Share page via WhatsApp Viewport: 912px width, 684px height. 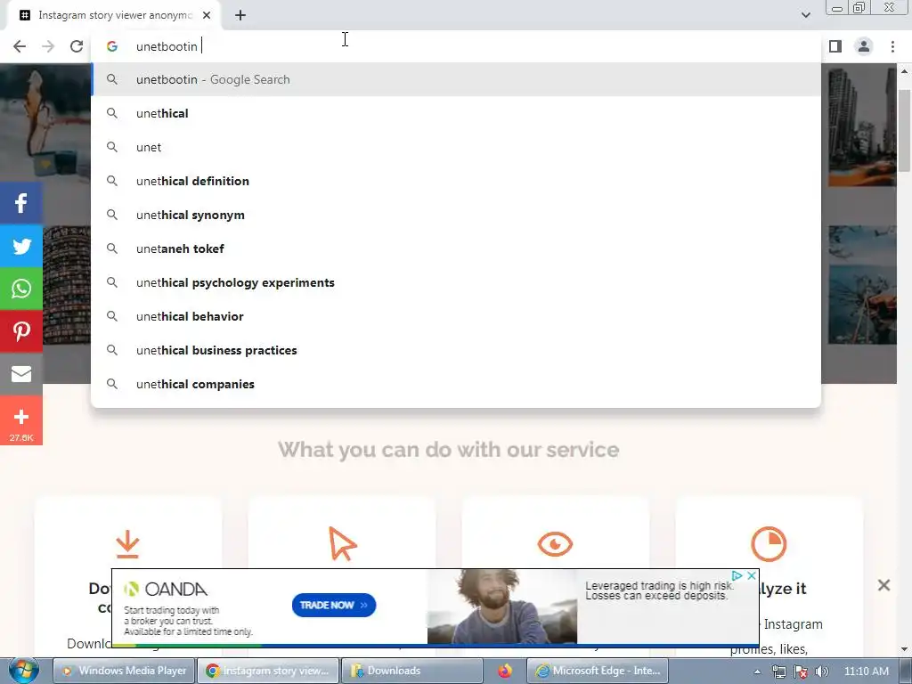click(x=21, y=289)
